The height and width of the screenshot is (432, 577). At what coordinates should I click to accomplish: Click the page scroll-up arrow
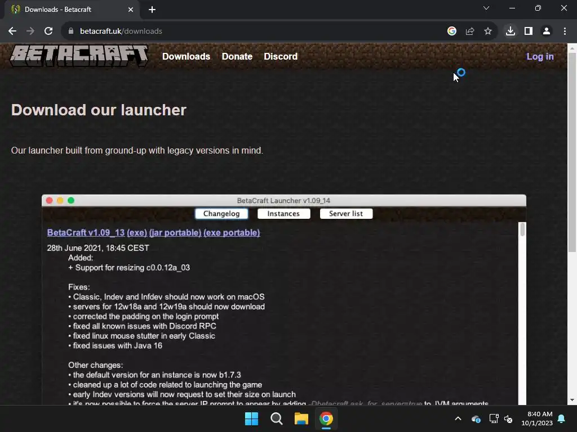point(572,48)
